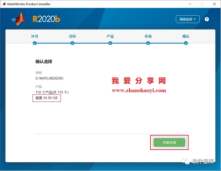Viewport: 221px width, 171px height.
Task: Click checkmark circle under 产品
Action: click(110, 43)
